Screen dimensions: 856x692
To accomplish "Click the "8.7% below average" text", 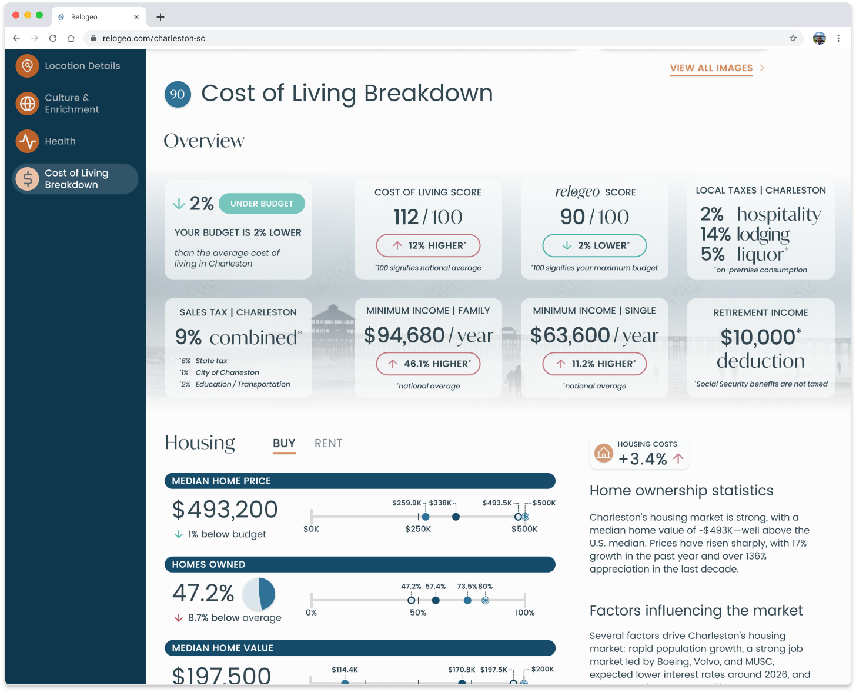I will click(x=235, y=618).
